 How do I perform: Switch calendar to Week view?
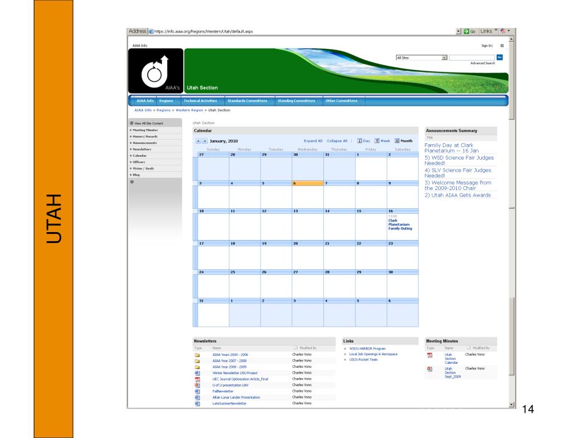pos(382,141)
